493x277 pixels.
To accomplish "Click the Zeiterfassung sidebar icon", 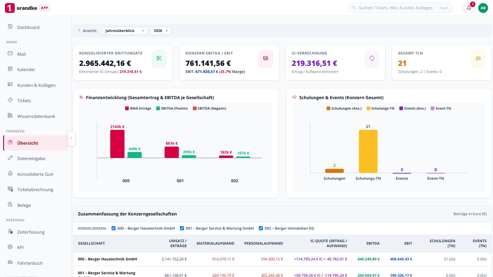I will tap(10, 231).
